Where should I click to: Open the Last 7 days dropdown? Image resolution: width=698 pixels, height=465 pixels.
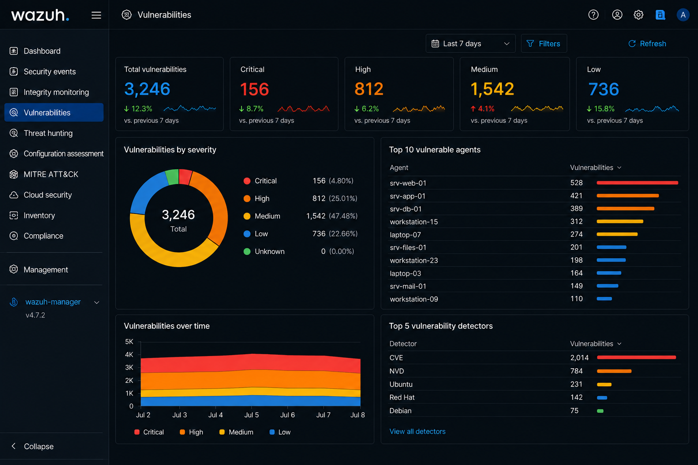471,44
